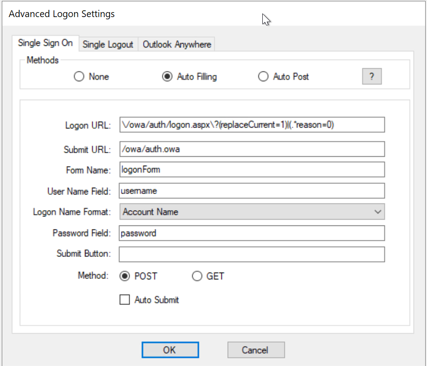Select the Password Field text box
427x366 pixels.
click(x=252, y=233)
